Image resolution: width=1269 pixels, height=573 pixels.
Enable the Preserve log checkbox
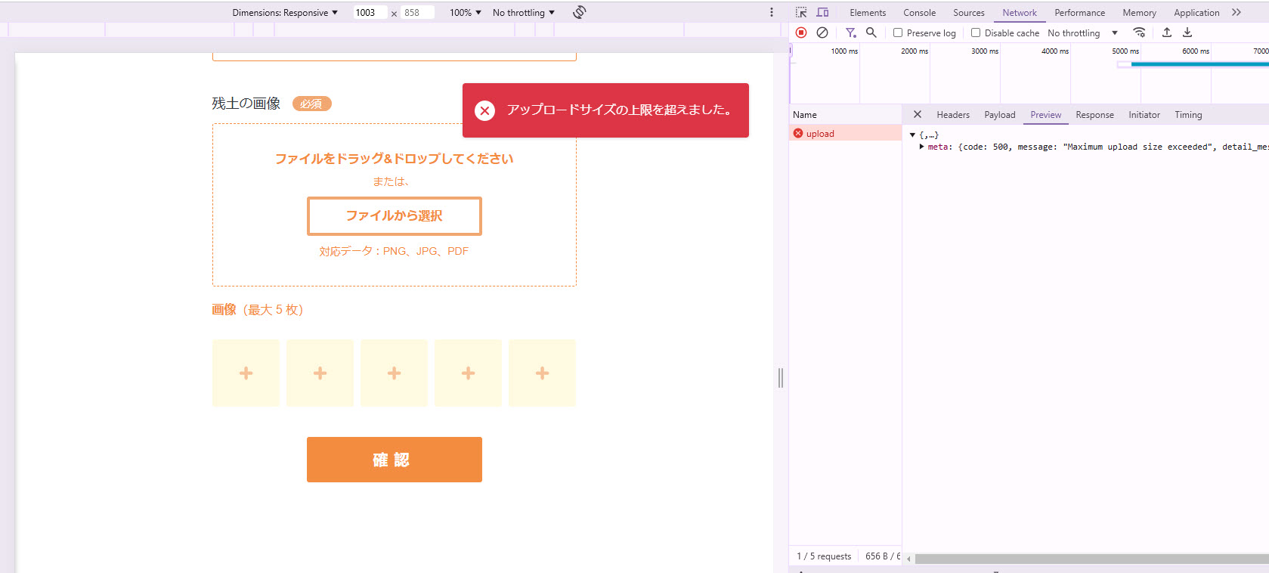[898, 33]
